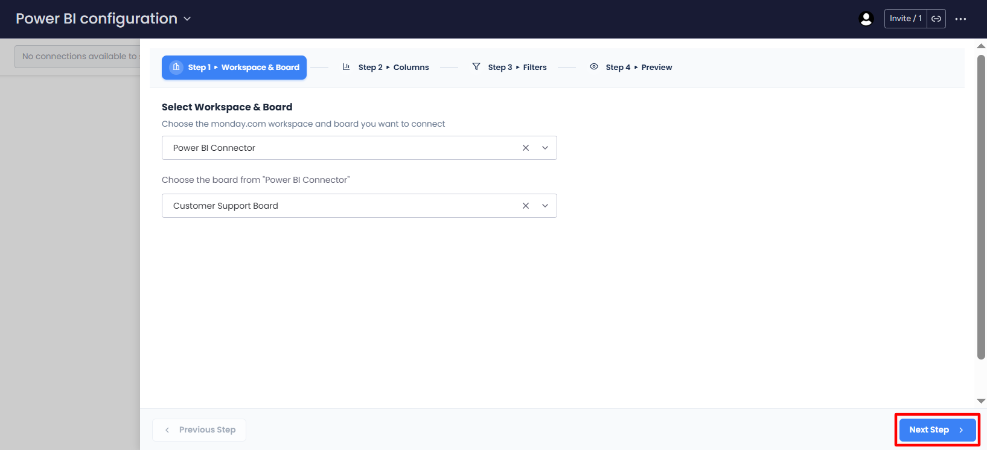987x450 pixels.
Task: Expand the workspace dropdown chevron
Action: [x=545, y=148]
